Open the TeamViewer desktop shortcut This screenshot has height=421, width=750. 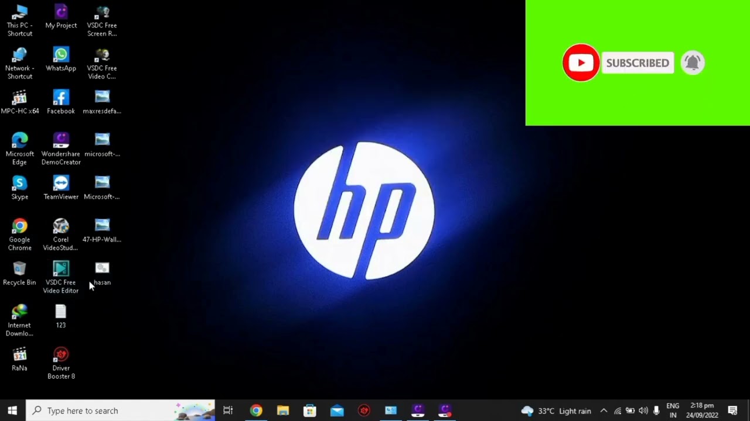61,188
